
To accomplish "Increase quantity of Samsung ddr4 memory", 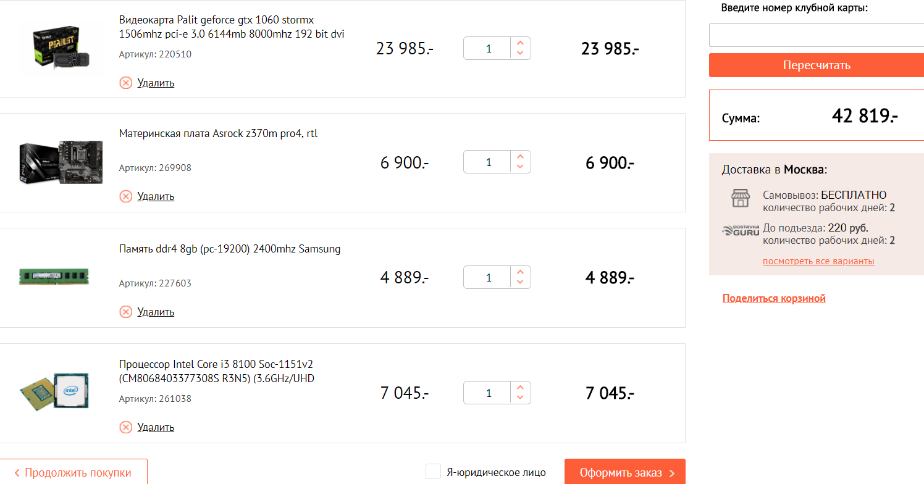I will (520, 272).
